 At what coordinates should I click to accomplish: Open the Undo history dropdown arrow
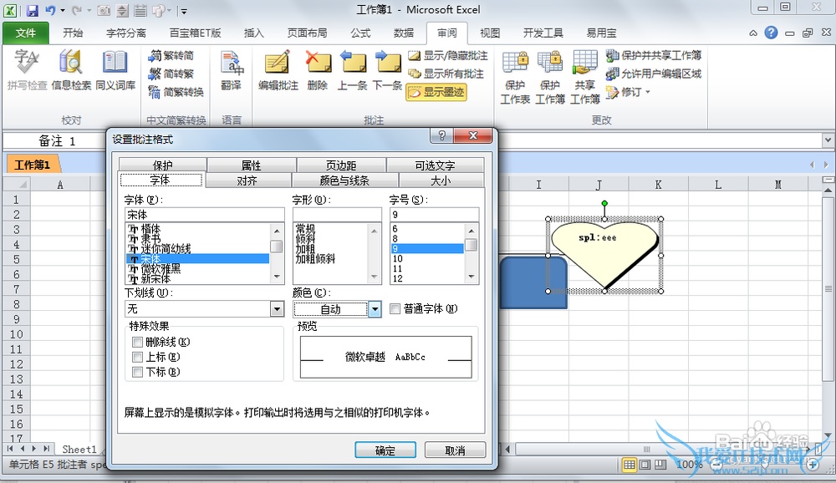[x=63, y=10]
